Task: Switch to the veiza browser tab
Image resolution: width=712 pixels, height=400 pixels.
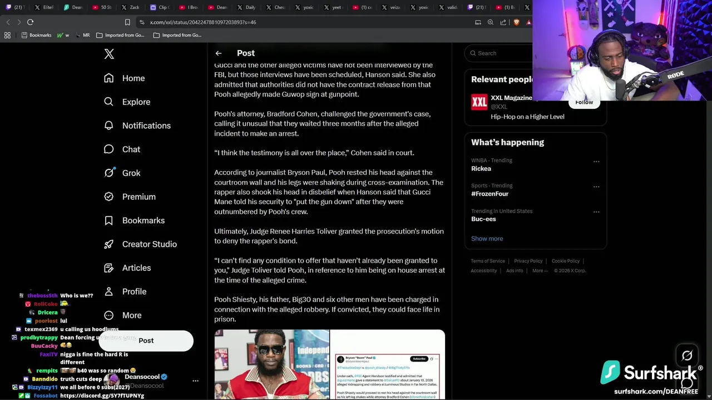Action: (392, 7)
